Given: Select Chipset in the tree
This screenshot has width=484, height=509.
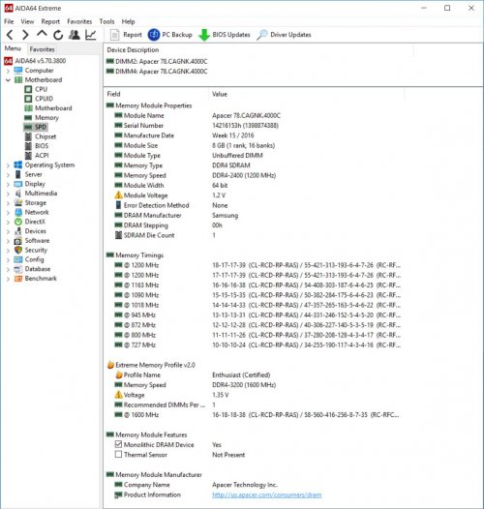Looking at the screenshot, I should click(41, 136).
